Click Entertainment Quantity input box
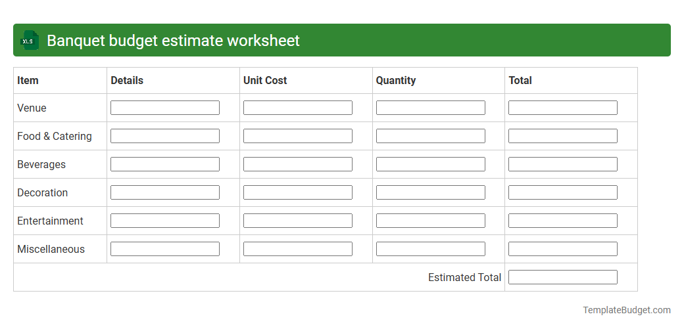The width and height of the screenshot is (684, 329). 431,221
